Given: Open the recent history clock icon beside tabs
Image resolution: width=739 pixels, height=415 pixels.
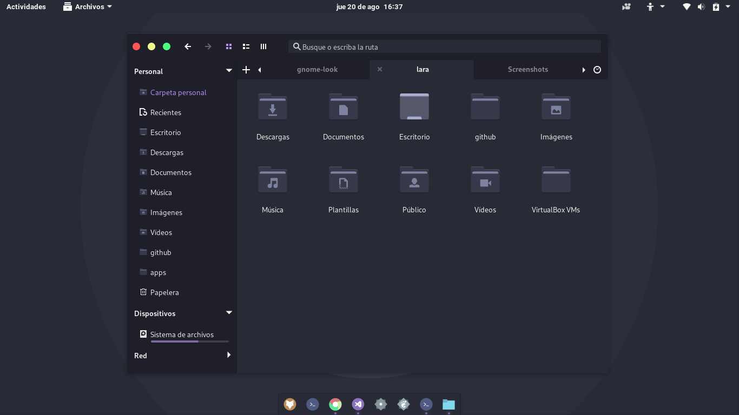Looking at the screenshot, I should (x=597, y=69).
